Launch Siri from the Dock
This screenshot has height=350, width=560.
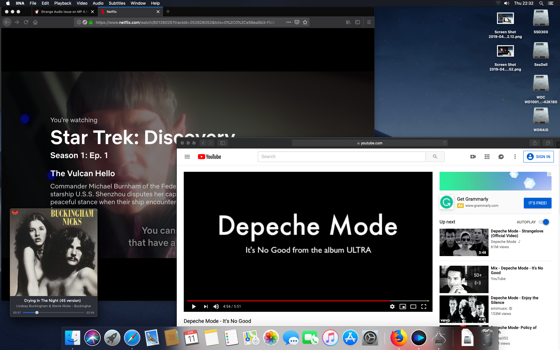pyautogui.click(x=92, y=338)
